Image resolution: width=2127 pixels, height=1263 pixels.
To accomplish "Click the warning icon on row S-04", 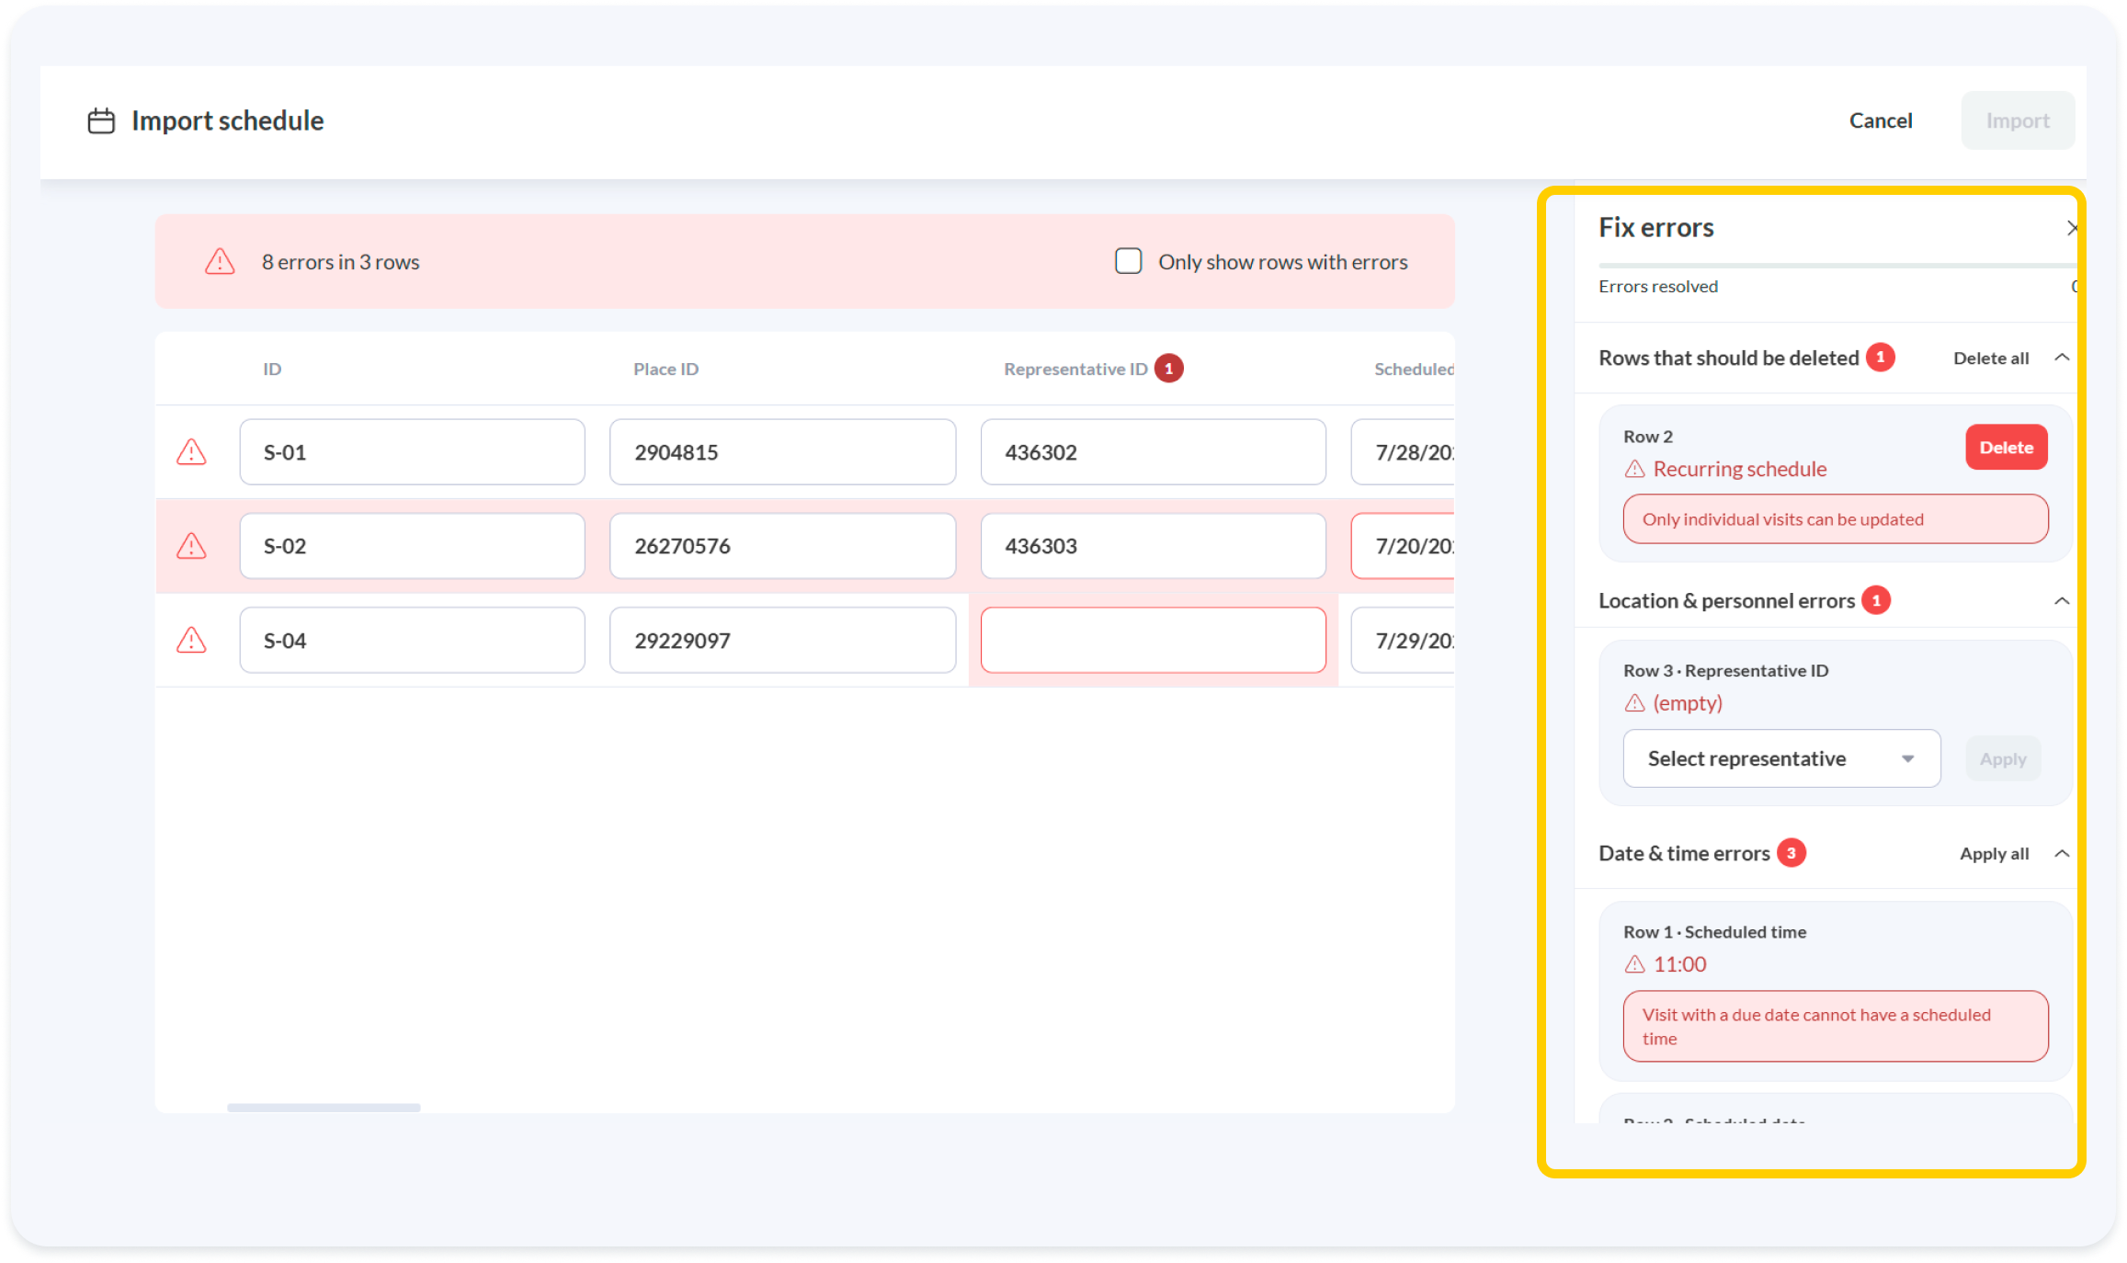I will [191, 640].
